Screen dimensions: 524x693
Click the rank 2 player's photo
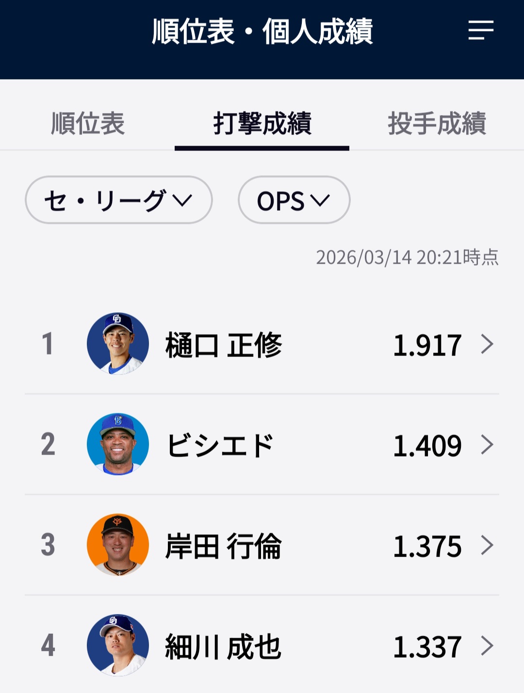click(118, 444)
